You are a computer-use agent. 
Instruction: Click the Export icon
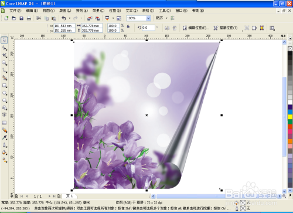(97, 18)
